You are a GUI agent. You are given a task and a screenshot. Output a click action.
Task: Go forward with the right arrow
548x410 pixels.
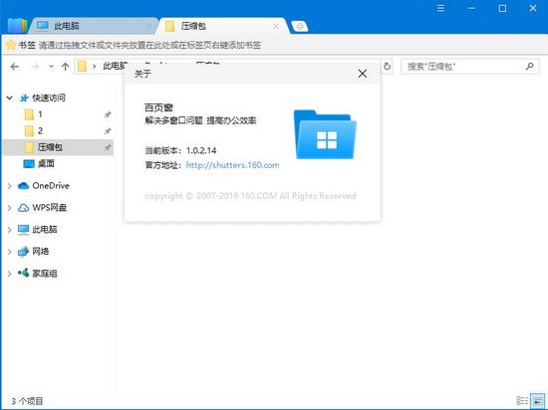tap(35, 67)
